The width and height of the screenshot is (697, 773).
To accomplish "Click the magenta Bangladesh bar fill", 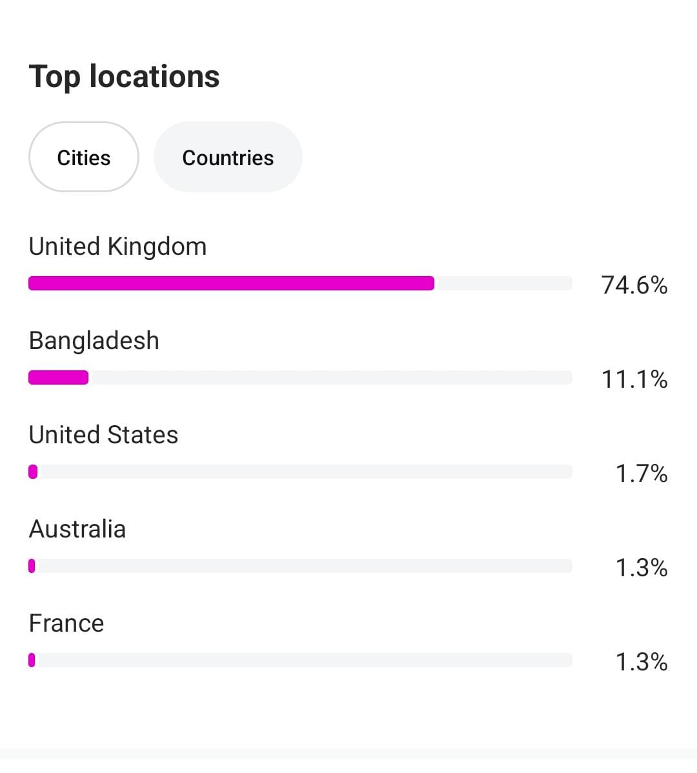I will coord(58,377).
